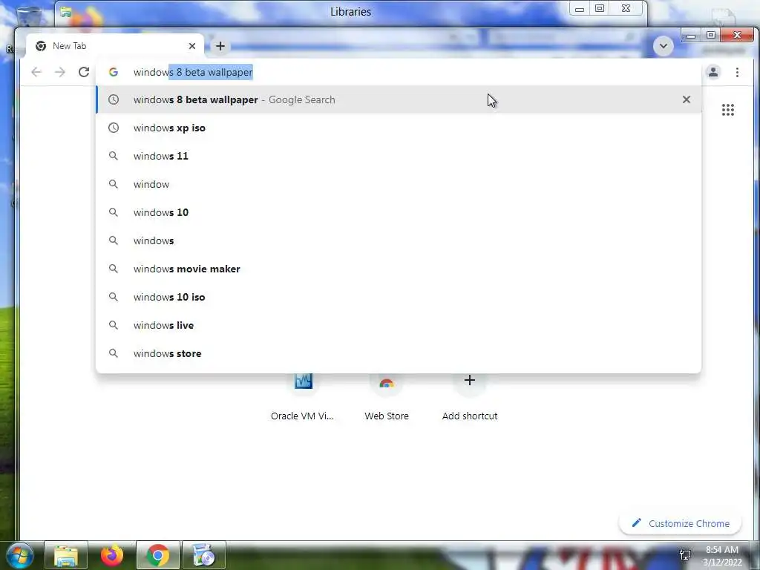Choose the 'windows xp iso' history suggestion
Screen dimensions: 760x570
point(399,128)
